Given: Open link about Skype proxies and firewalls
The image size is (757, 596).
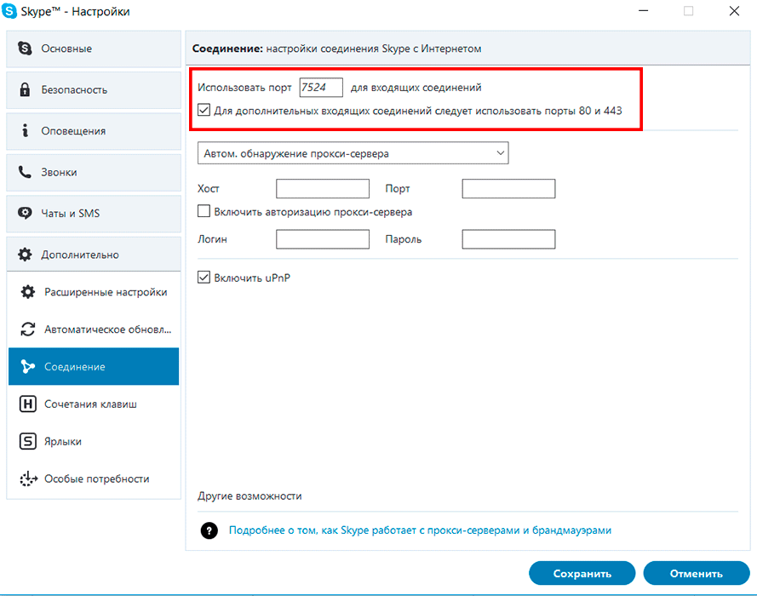Looking at the screenshot, I should [420, 530].
